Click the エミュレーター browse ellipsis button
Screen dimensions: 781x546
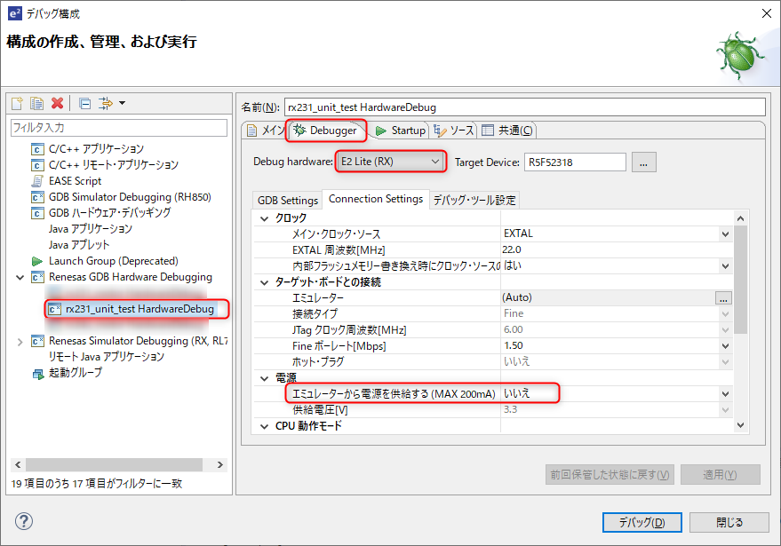[x=723, y=297]
